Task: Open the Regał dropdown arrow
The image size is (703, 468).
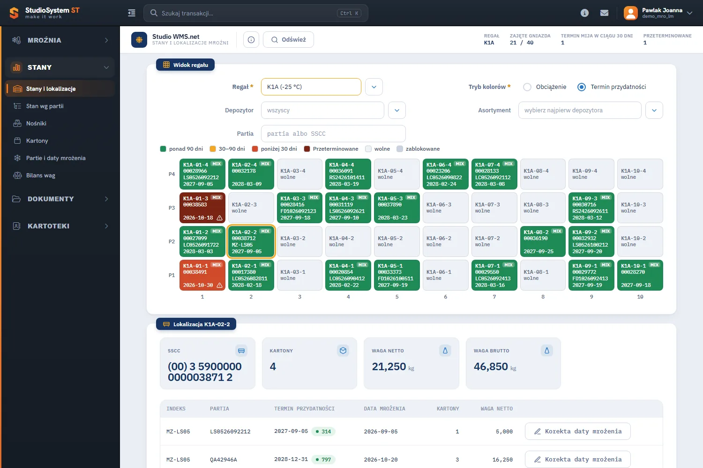Action: pos(374,87)
